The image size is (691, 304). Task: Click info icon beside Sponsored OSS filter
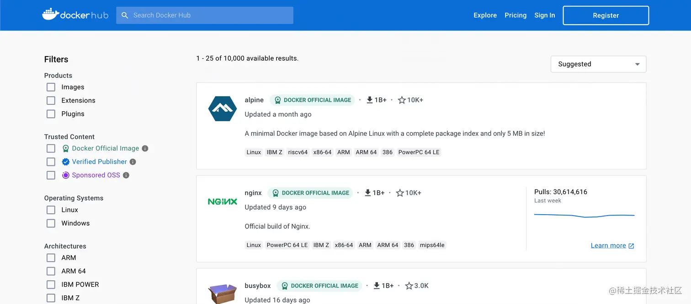126,175
